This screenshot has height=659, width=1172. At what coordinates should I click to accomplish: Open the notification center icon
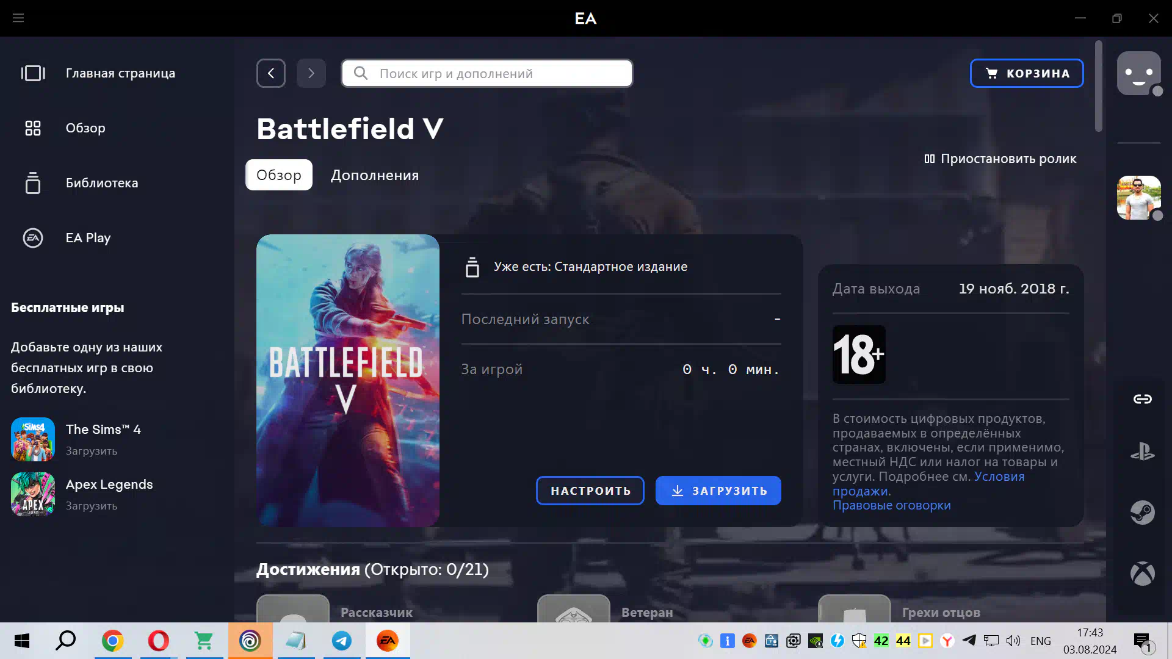(1143, 642)
